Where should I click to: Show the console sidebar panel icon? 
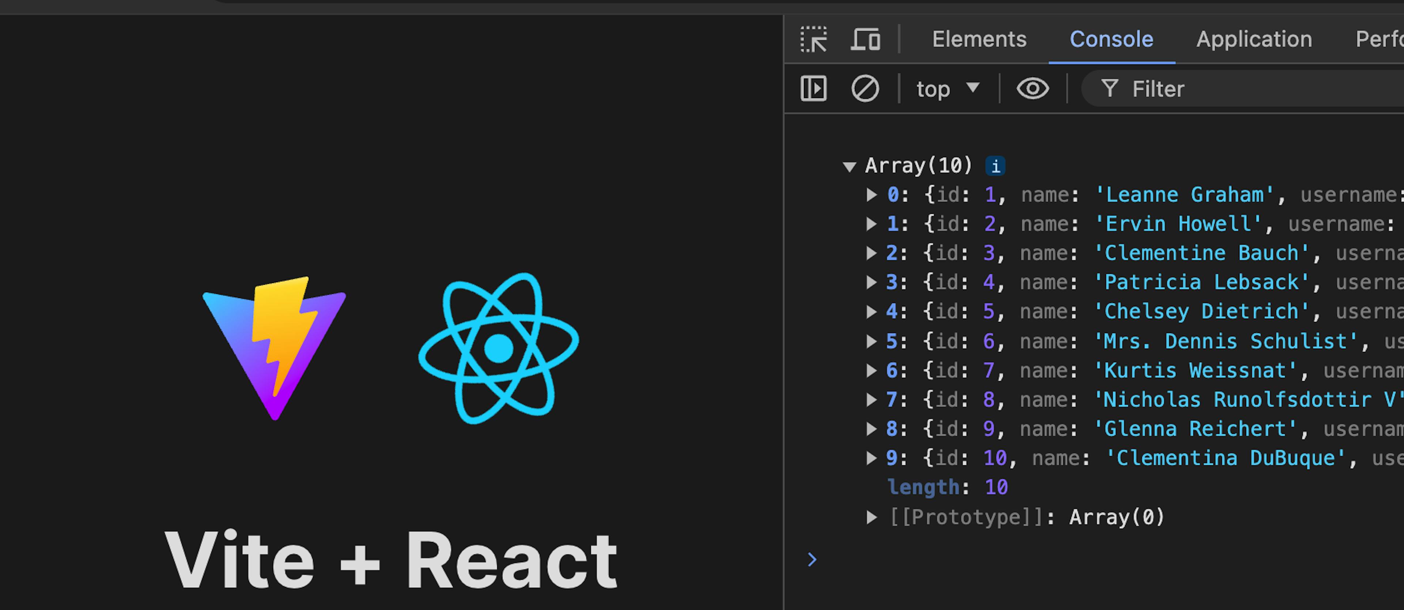[813, 89]
